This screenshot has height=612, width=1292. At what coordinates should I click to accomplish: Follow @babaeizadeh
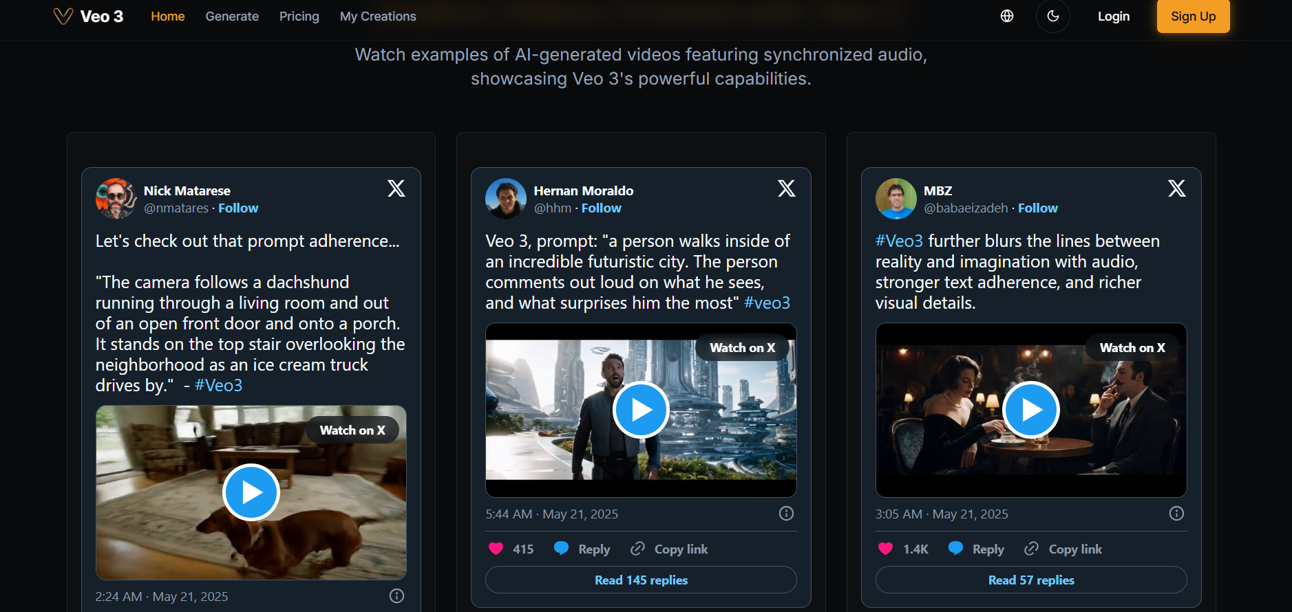1038,208
